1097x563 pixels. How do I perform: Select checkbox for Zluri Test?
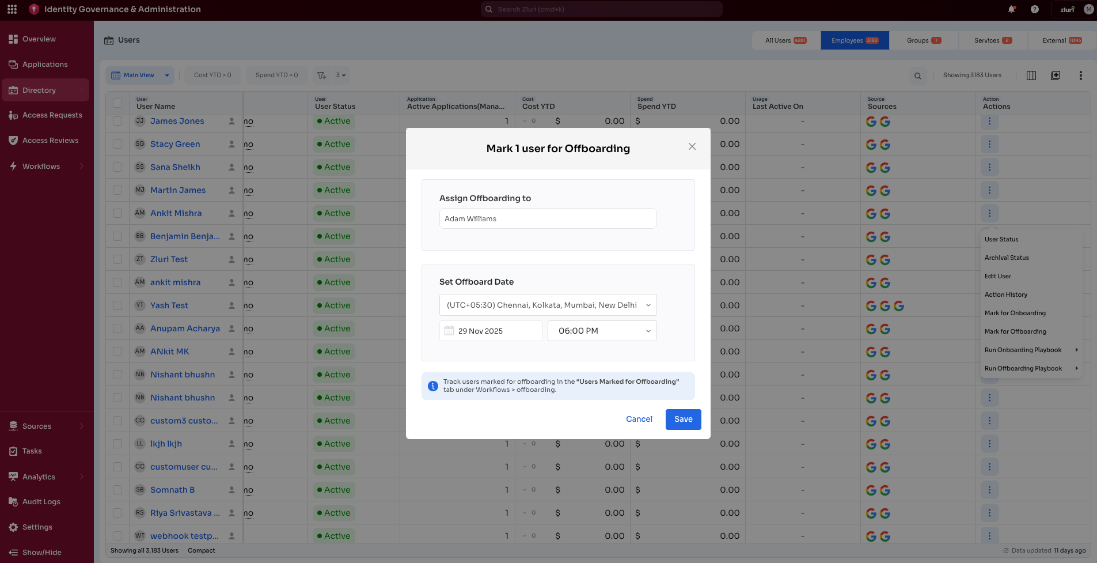pos(117,259)
